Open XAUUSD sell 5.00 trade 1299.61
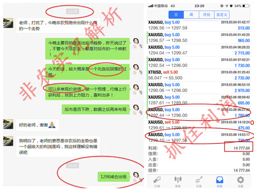 tap(199, 125)
